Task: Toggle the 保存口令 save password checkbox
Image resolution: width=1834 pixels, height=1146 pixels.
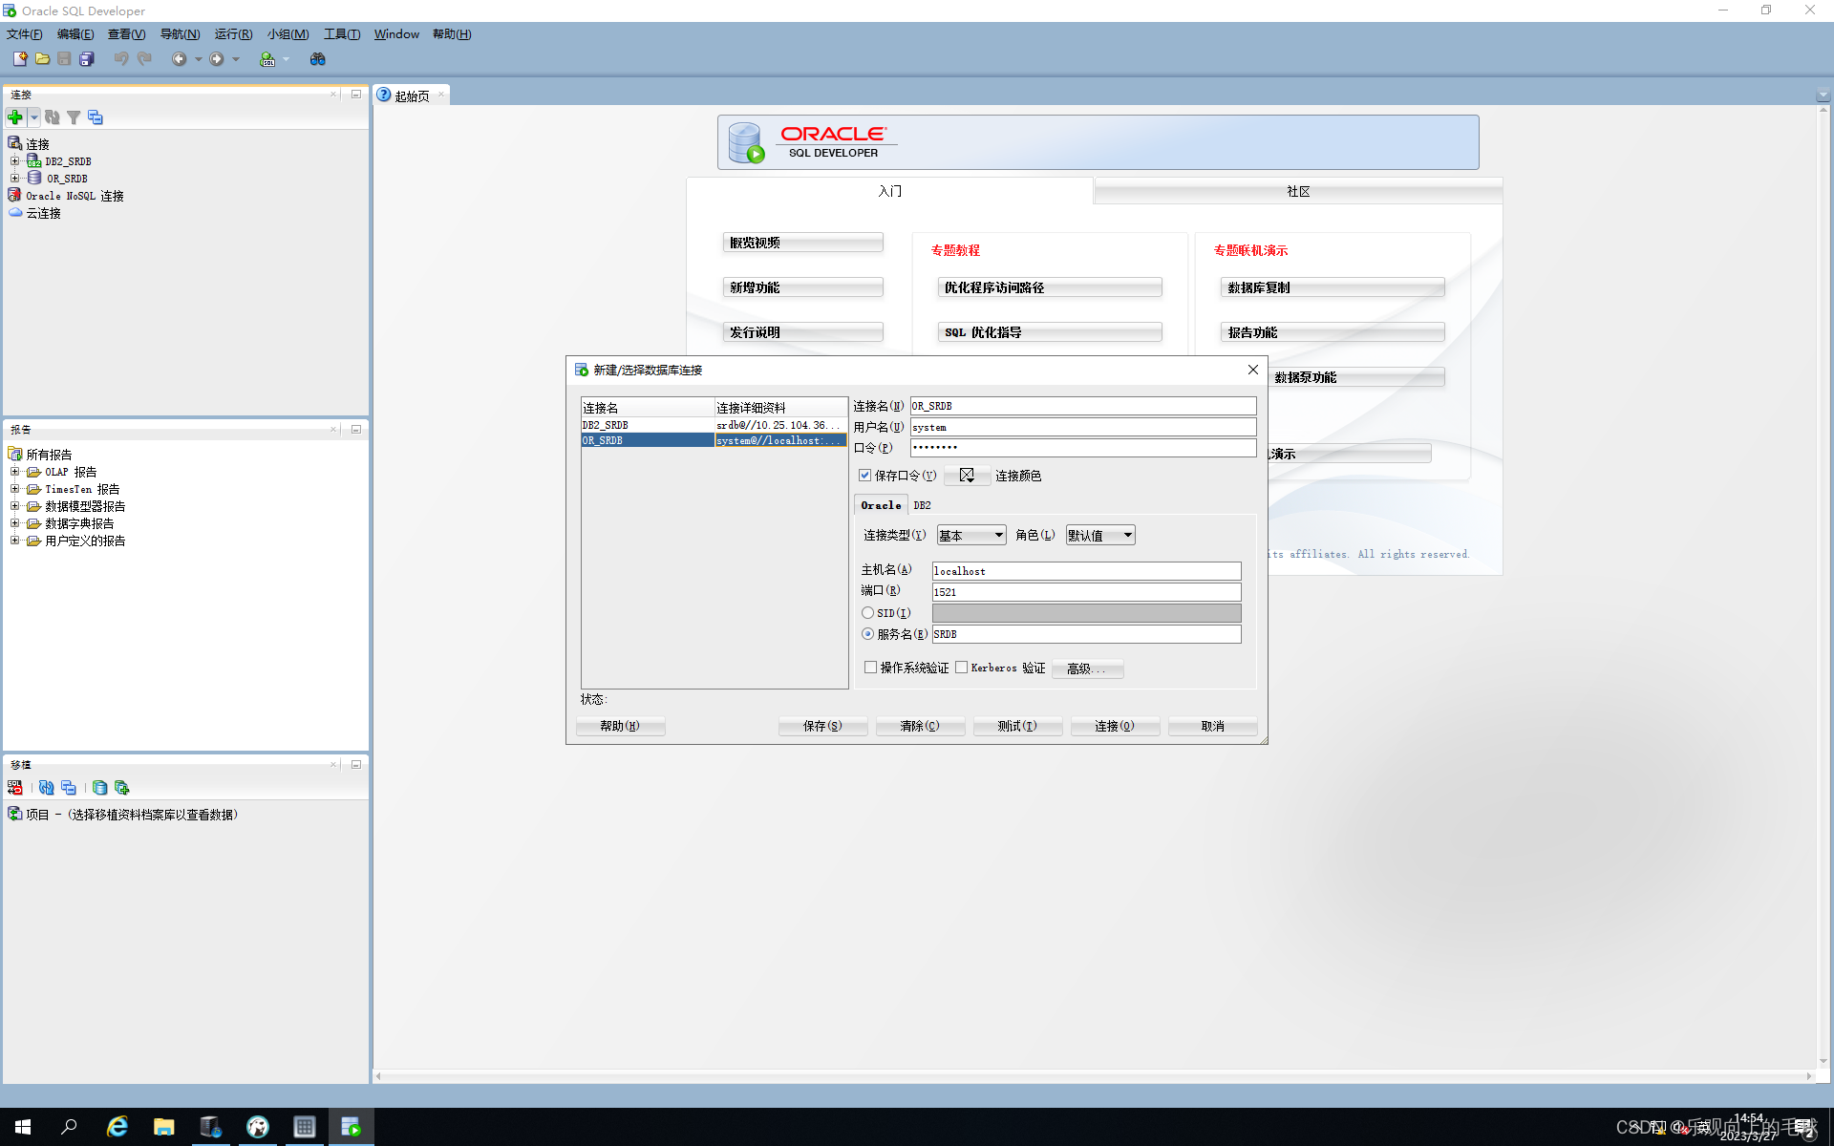Action: click(865, 476)
